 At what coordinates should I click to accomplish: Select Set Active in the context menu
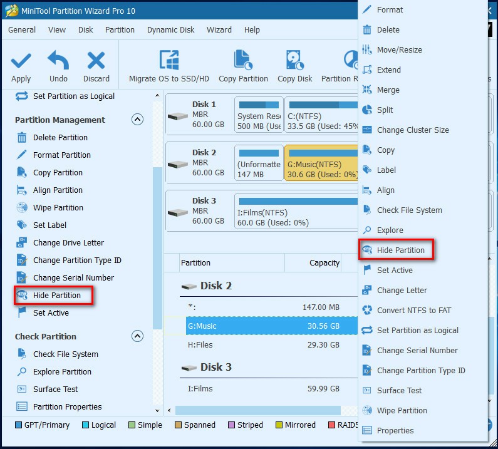pyautogui.click(x=395, y=271)
